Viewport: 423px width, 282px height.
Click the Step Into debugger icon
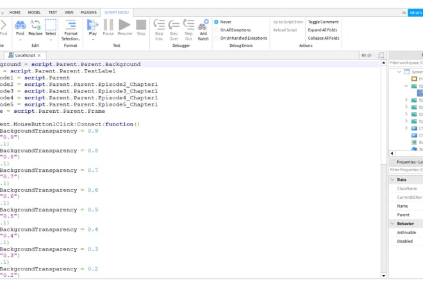click(159, 26)
